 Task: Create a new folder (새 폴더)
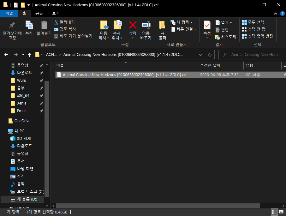[x=162, y=30]
